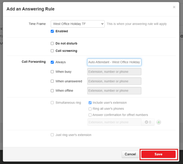Click the red Save button
This screenshot has height=164, width=183.
click(158, 154)
